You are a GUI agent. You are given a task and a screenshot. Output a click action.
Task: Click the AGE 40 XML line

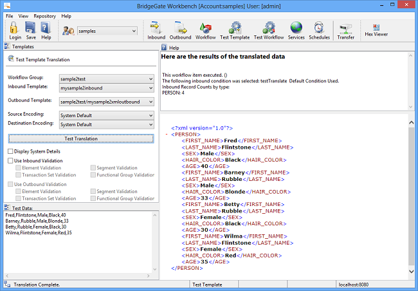tap(206, 166)
